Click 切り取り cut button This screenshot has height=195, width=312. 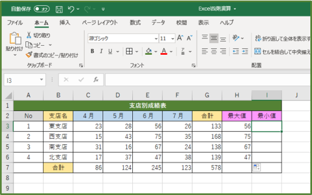(38, 35)
